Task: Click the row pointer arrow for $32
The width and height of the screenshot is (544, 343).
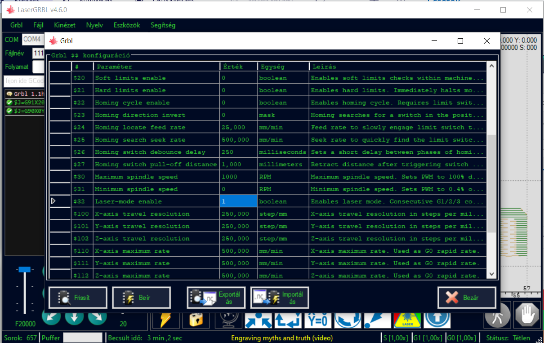Action: click(54, 201)
